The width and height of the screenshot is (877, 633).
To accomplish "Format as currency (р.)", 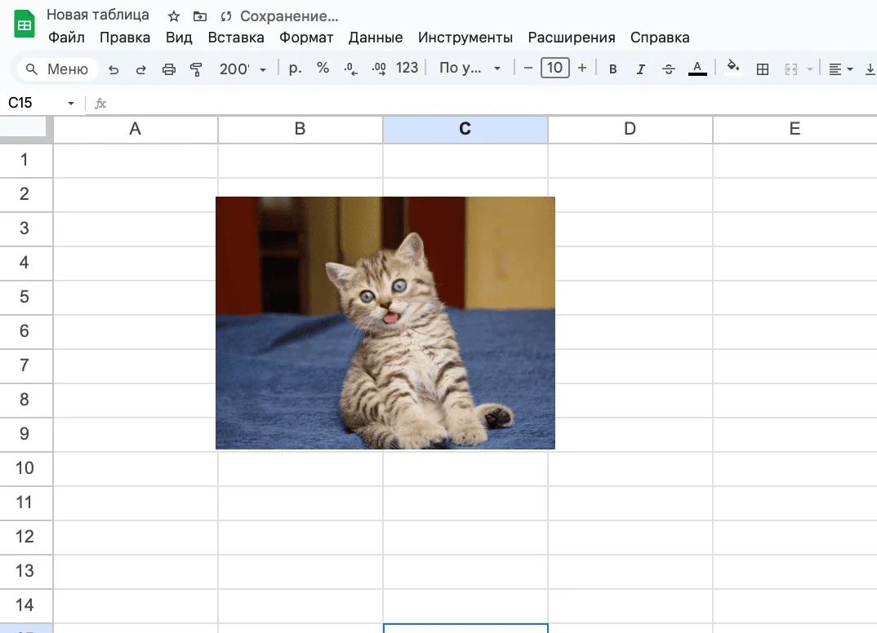I will point(296,69).
